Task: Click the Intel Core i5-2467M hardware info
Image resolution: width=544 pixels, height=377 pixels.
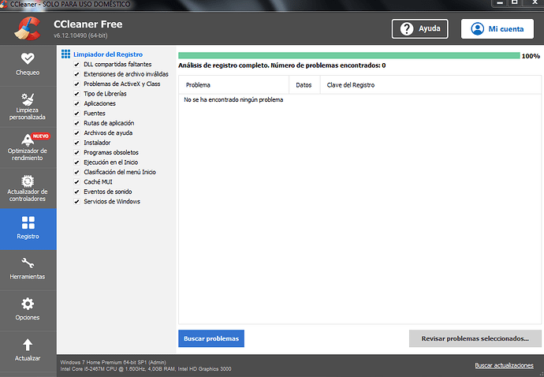Action: click(146, 368)
